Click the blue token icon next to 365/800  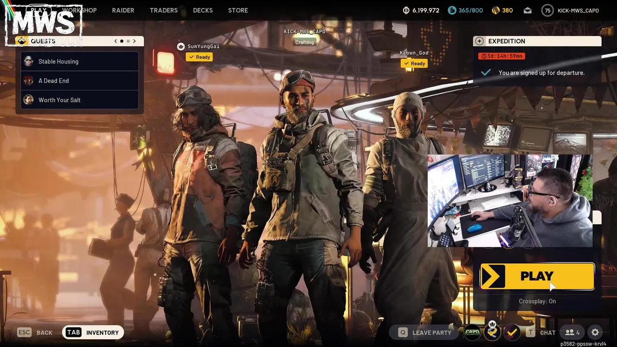click(452, 10)
